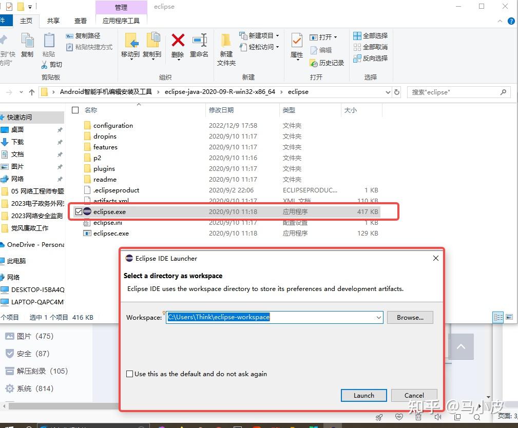Click the Android folder breadcrumb segment
The height and width of the screenshot is (428, 518).
pyautogui.click(x=106, y=92)
